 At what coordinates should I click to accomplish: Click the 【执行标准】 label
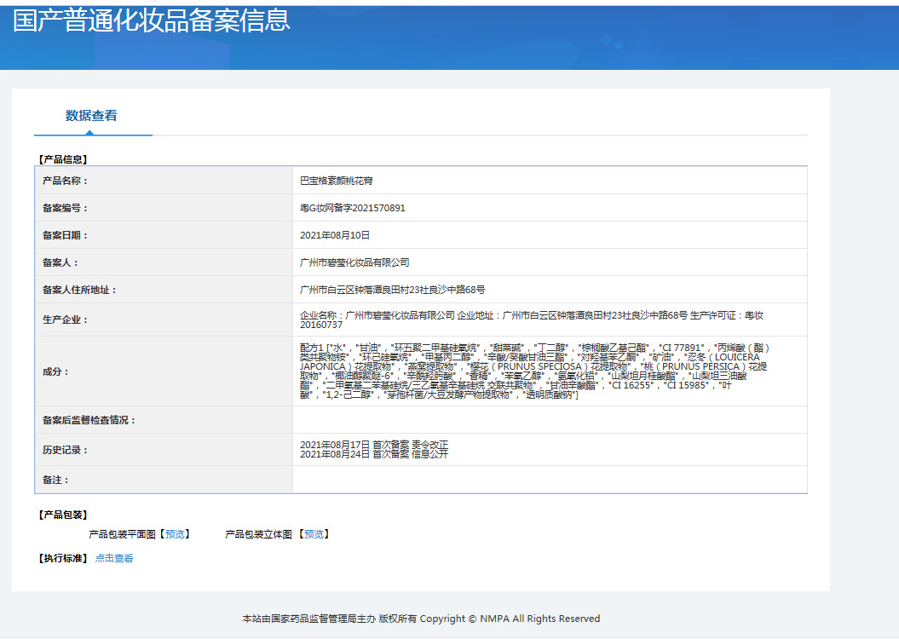coord(63,558)
